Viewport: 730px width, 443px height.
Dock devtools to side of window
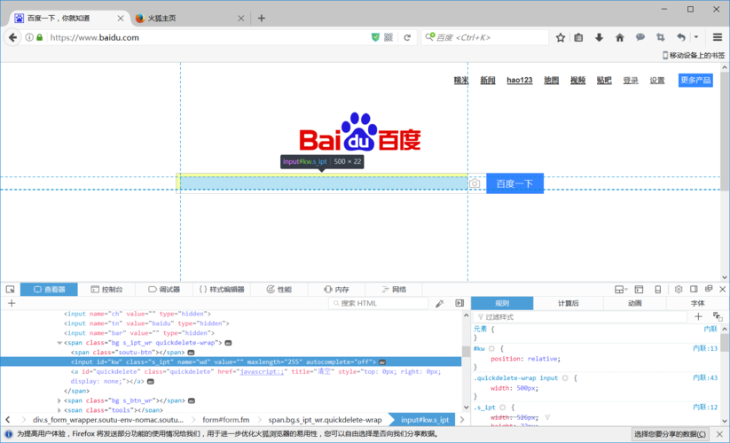click(x=694, y=289)
